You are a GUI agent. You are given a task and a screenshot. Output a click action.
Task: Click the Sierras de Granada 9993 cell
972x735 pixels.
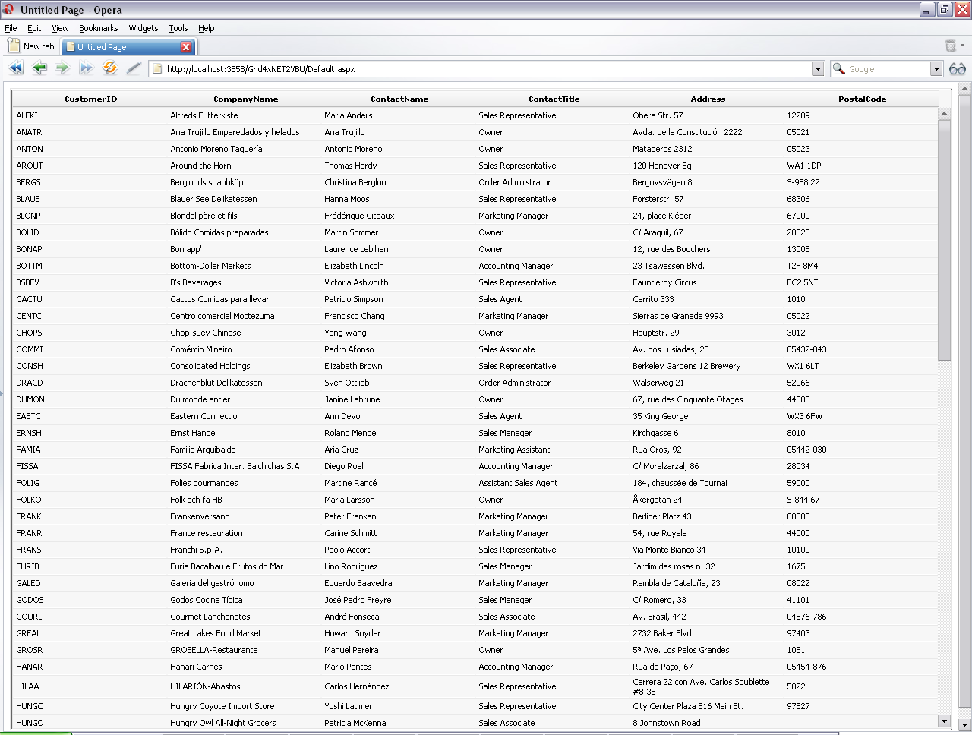click(677, 316)
